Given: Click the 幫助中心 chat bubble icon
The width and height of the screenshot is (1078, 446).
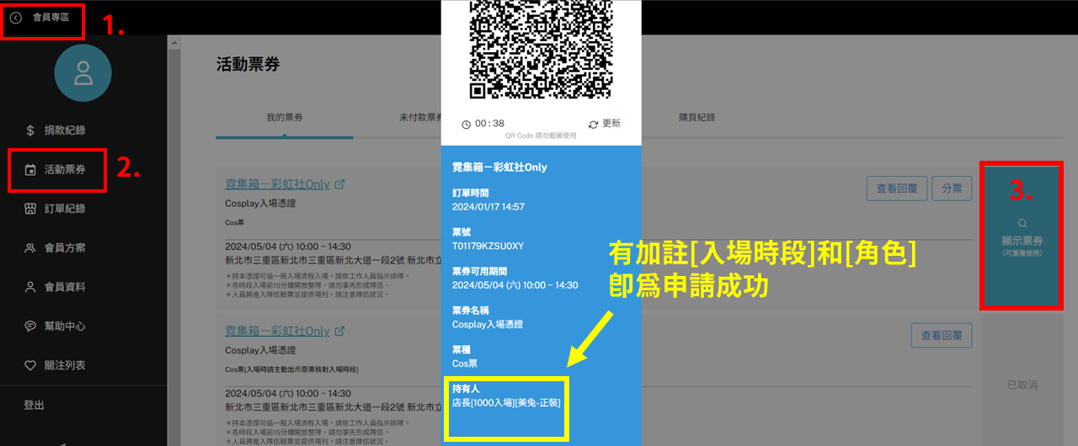Looking at the screenshot, I should [x=30, y=327].
